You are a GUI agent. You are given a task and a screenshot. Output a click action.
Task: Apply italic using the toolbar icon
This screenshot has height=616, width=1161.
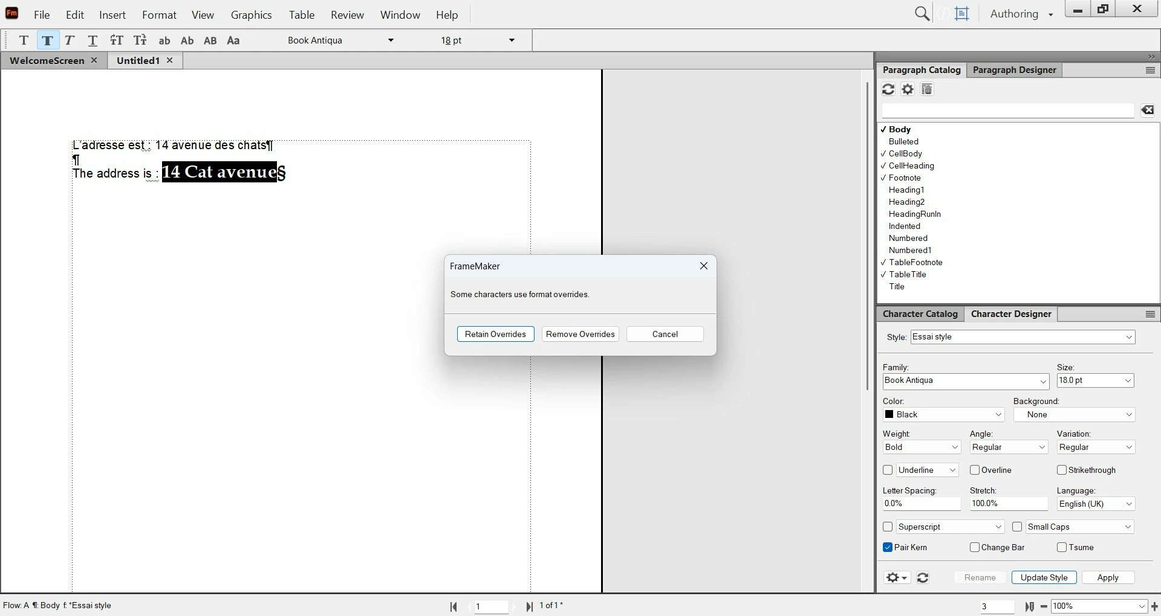click(x=70, y=40)
